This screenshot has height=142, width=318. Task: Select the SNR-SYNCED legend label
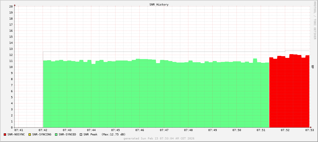click(67, 135)
